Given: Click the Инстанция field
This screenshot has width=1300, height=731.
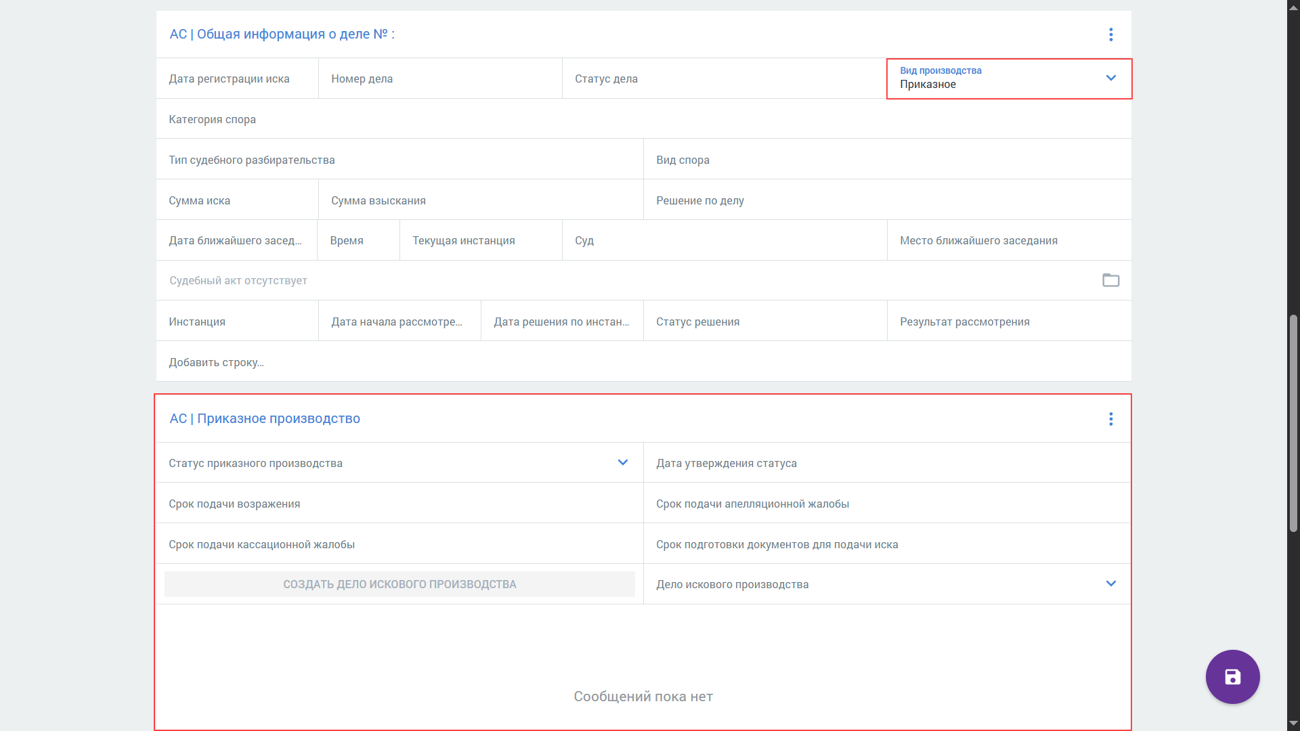Looking at the screenshot, I should pyautogui.click(x=237, y=322).
